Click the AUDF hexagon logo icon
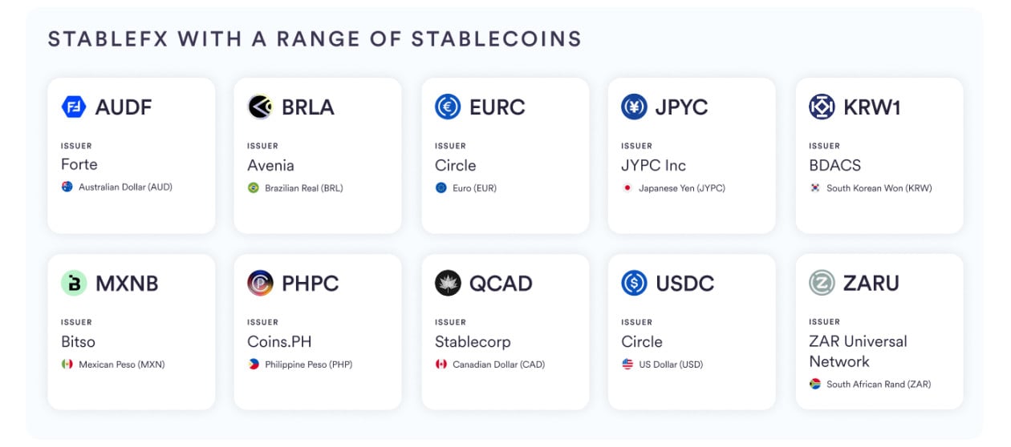 [x=74, y=107]
